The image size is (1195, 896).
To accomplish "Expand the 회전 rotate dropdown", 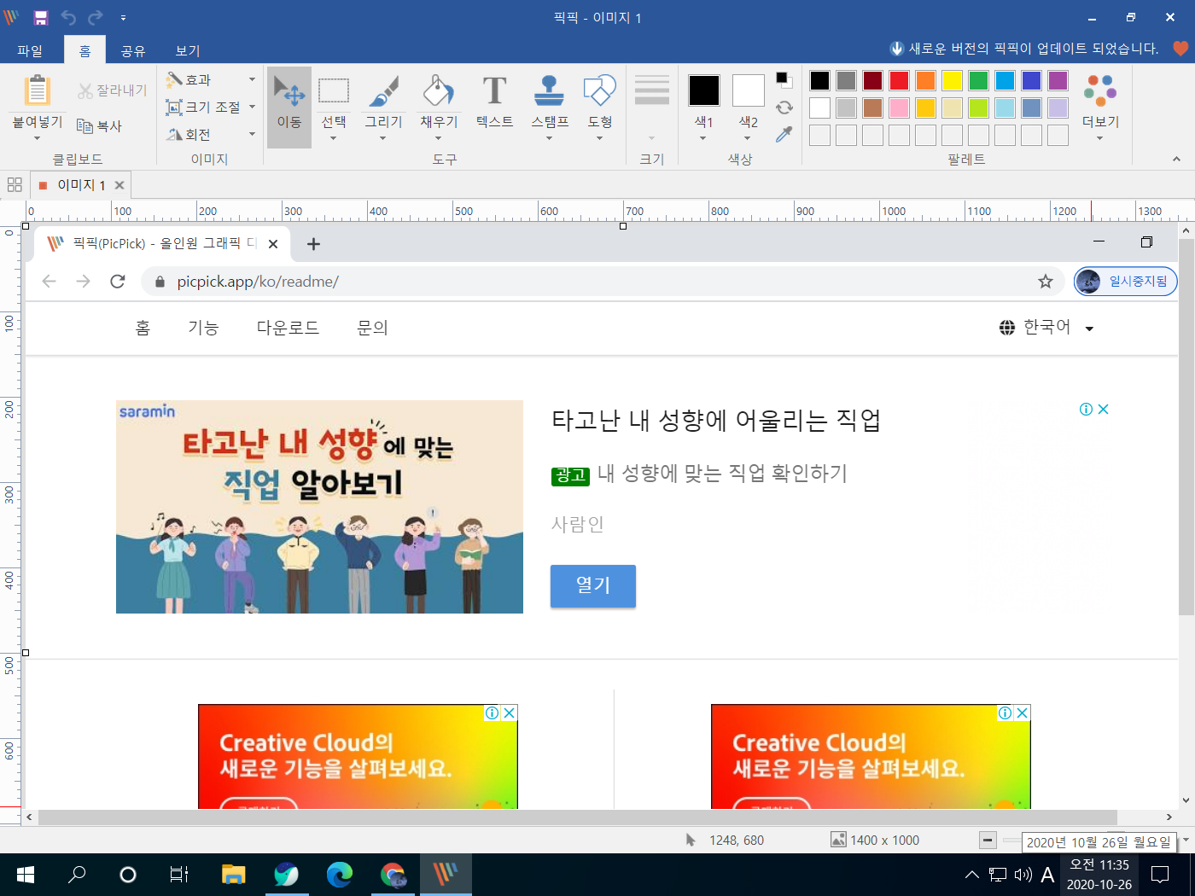I will 252,134.
